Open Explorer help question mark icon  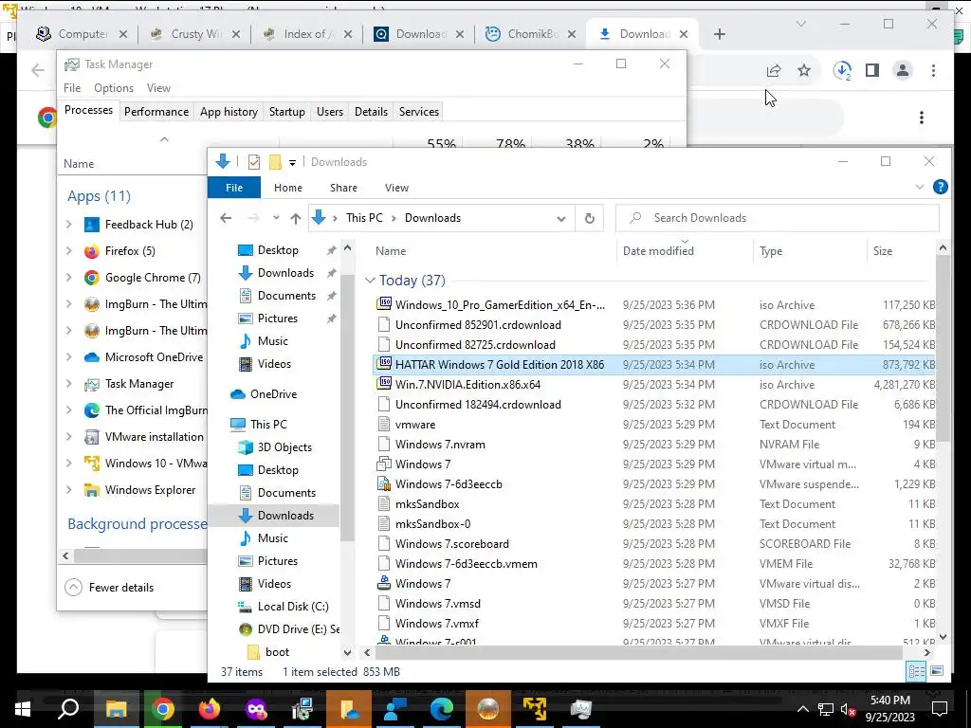pyautogui.click(x=940, y=187)
